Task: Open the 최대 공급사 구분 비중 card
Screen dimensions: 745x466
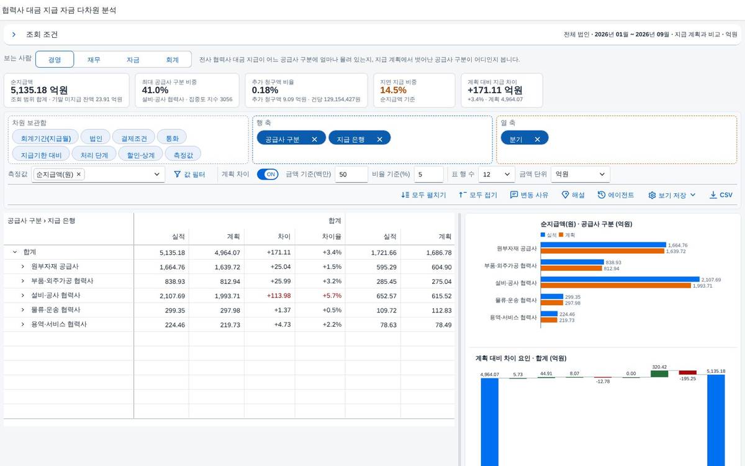Action: 187,90
